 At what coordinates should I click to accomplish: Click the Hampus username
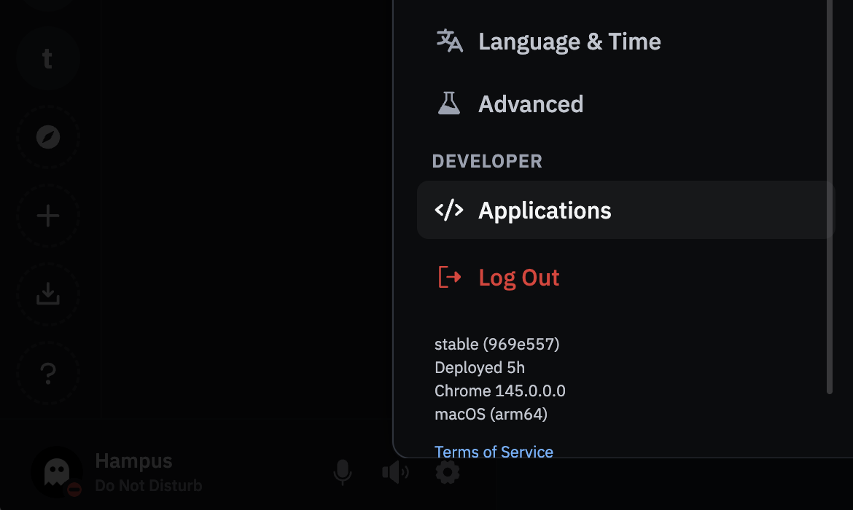point(133,461)
